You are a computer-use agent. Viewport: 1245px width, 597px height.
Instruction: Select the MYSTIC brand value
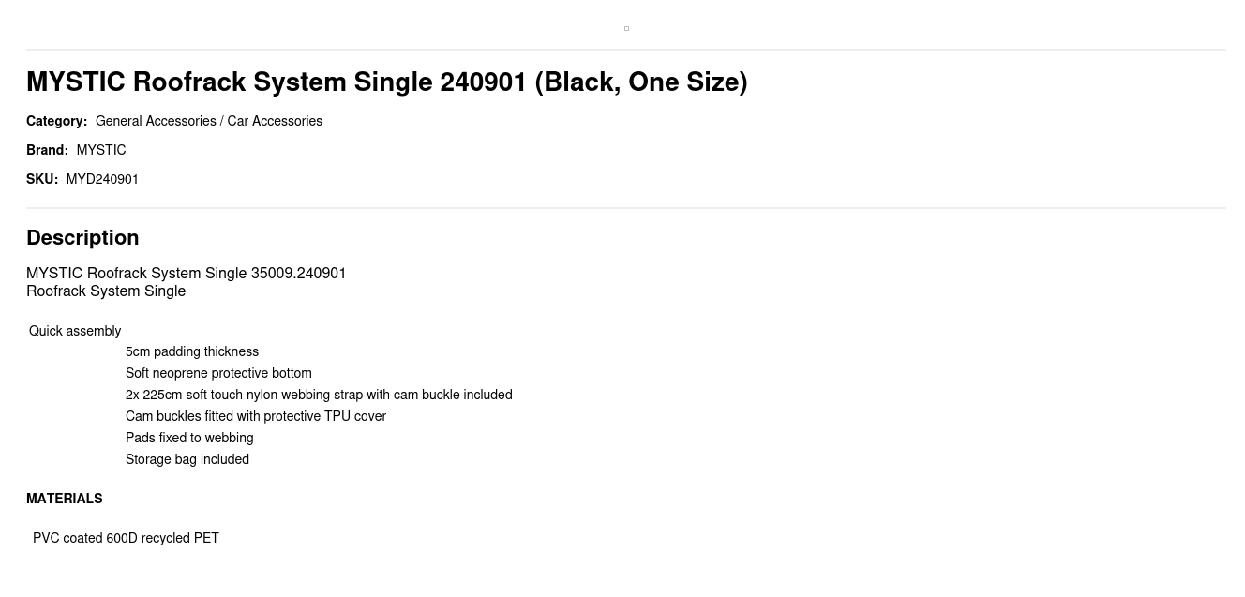coord(101,150)
